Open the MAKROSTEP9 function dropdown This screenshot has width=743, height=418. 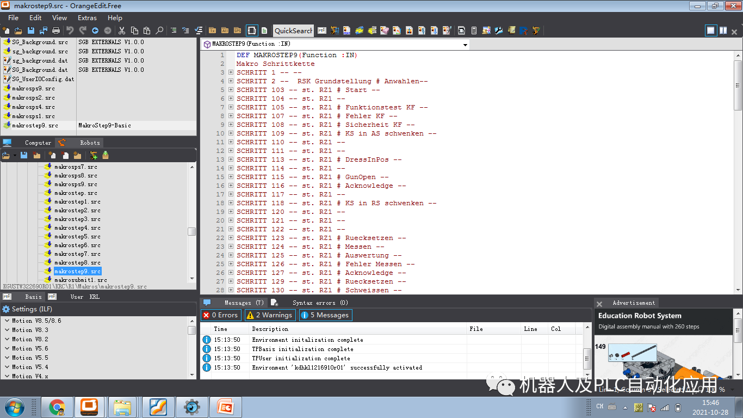[x=465, y=44]
